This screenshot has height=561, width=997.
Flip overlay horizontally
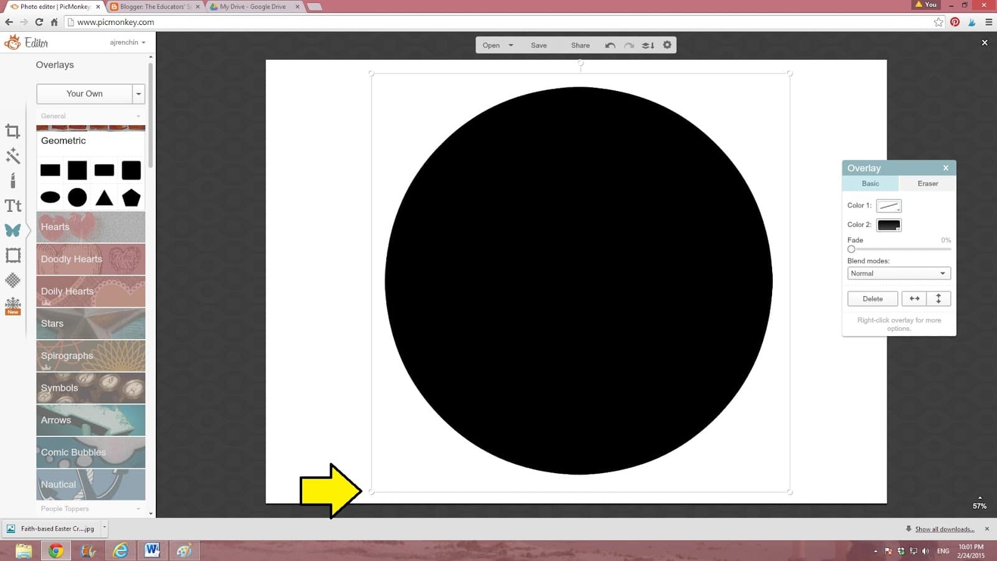point(914,299)
